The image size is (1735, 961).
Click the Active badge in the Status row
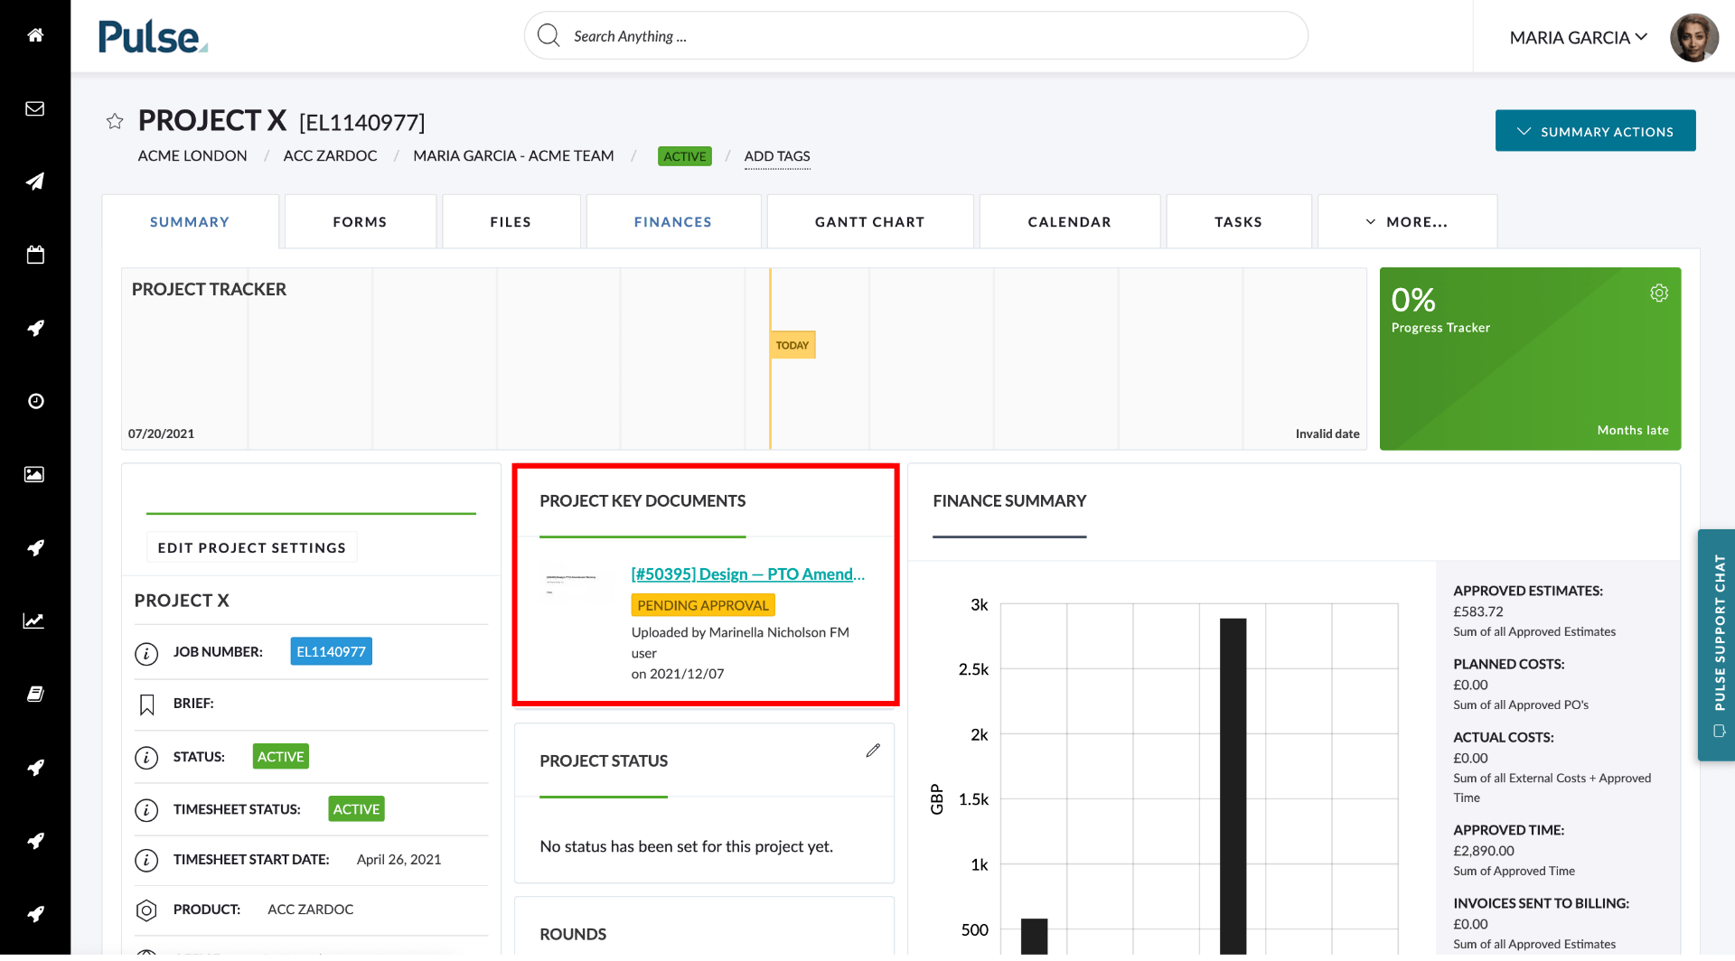(x=280, y=757)
